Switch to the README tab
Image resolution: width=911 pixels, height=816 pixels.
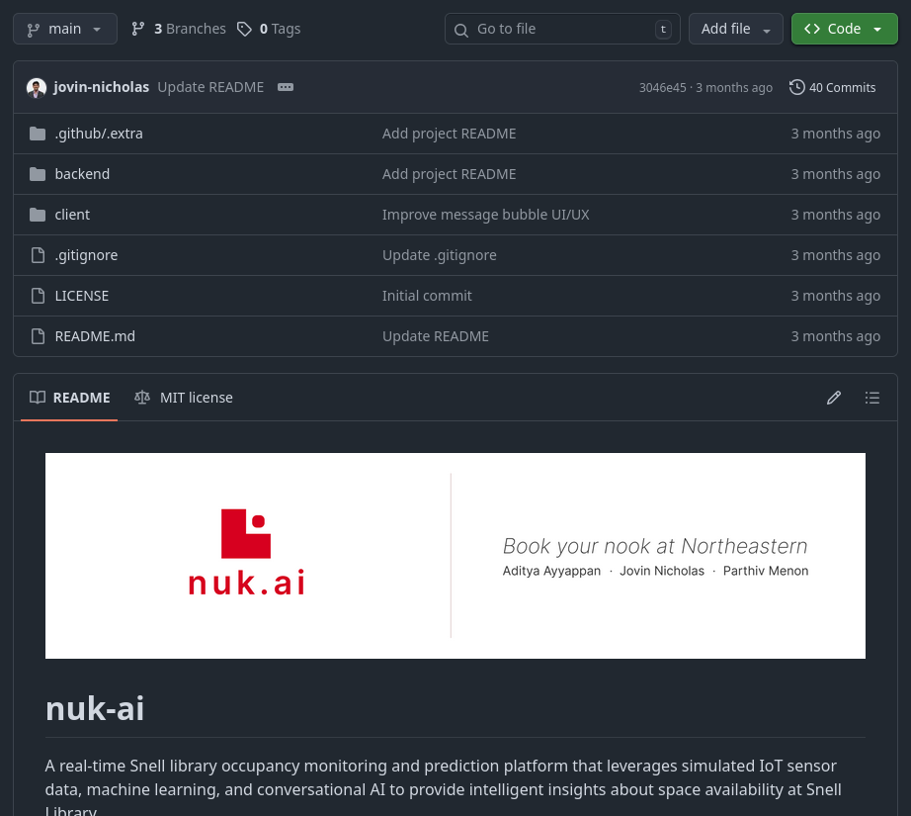point(69,397)
